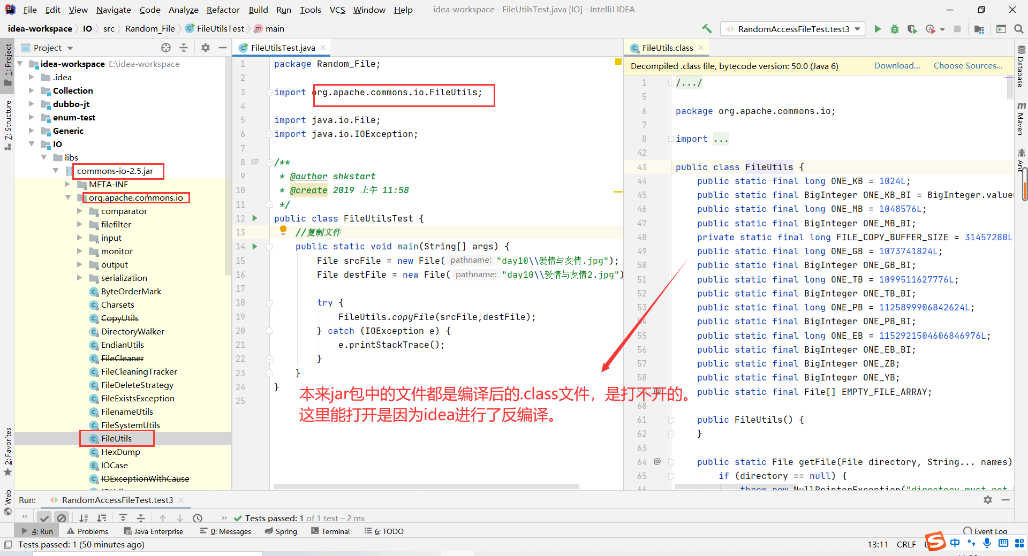The image size is (1028, 556).
Task: Click the Download... sources link
Action: (897, 66)
